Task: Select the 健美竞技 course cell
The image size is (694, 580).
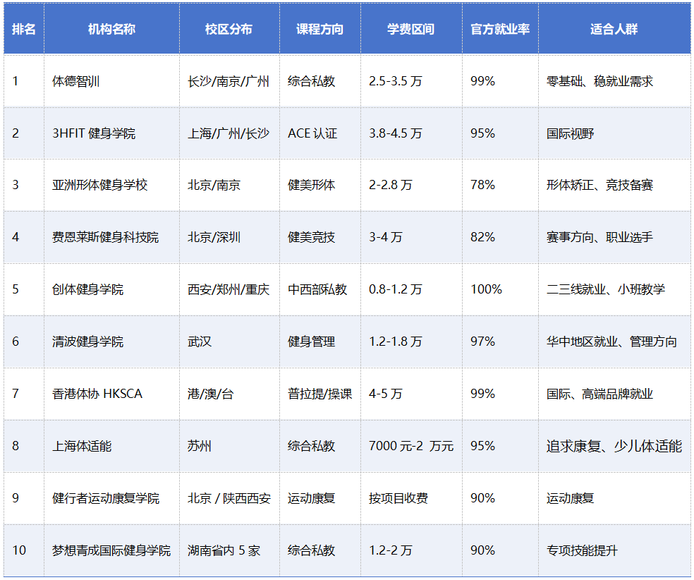Action: (320, 237)
